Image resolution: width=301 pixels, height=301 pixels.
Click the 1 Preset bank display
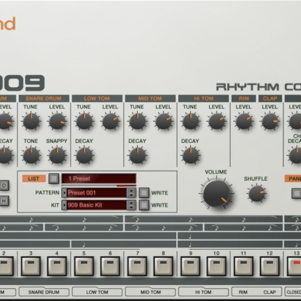pyautogui.click(x=99, y=179)
